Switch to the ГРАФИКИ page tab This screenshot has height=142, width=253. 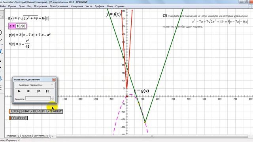[x=11, y=136]
